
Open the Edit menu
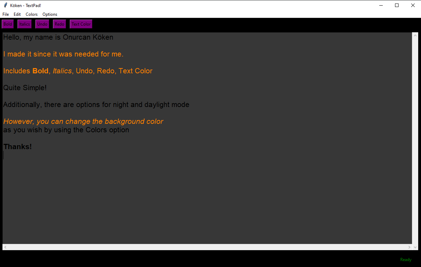[17, 14]
